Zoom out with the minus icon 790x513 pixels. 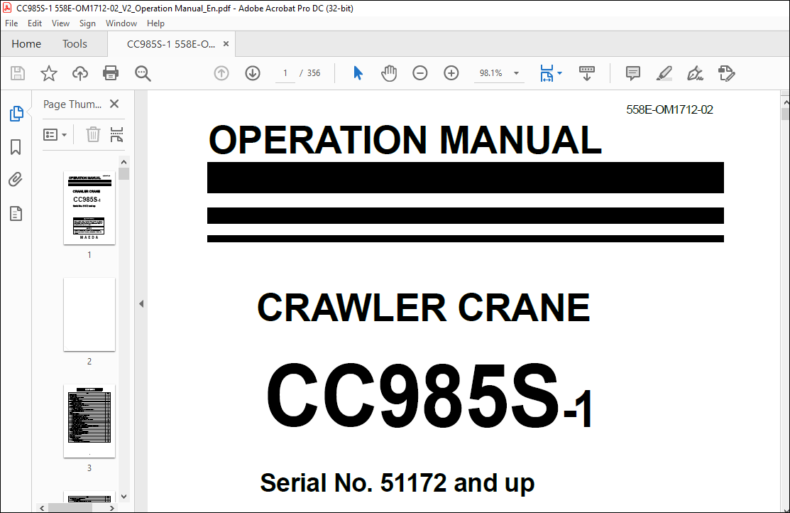pyautogui.click(x=420, y=73)
